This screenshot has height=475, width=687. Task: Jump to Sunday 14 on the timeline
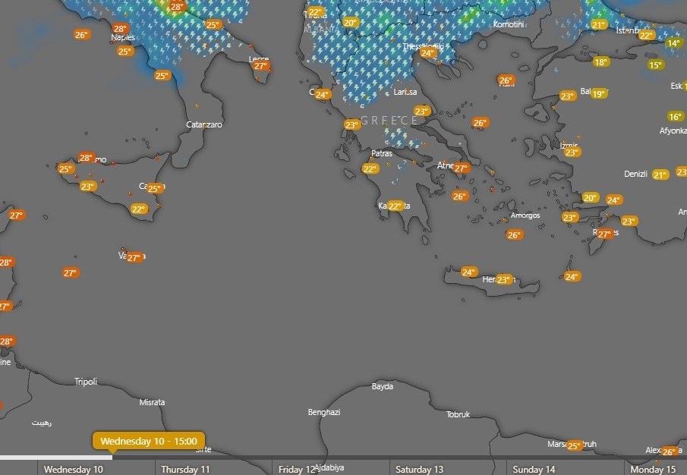point(534,469)
